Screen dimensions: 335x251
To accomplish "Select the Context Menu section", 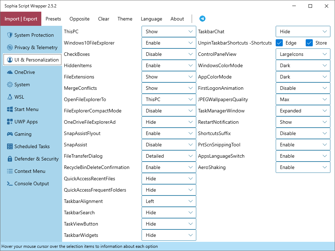I will coord(32,171).
